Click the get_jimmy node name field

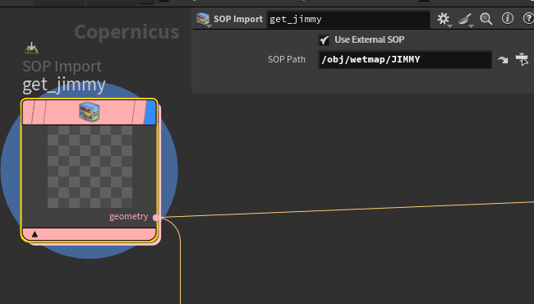348,20
